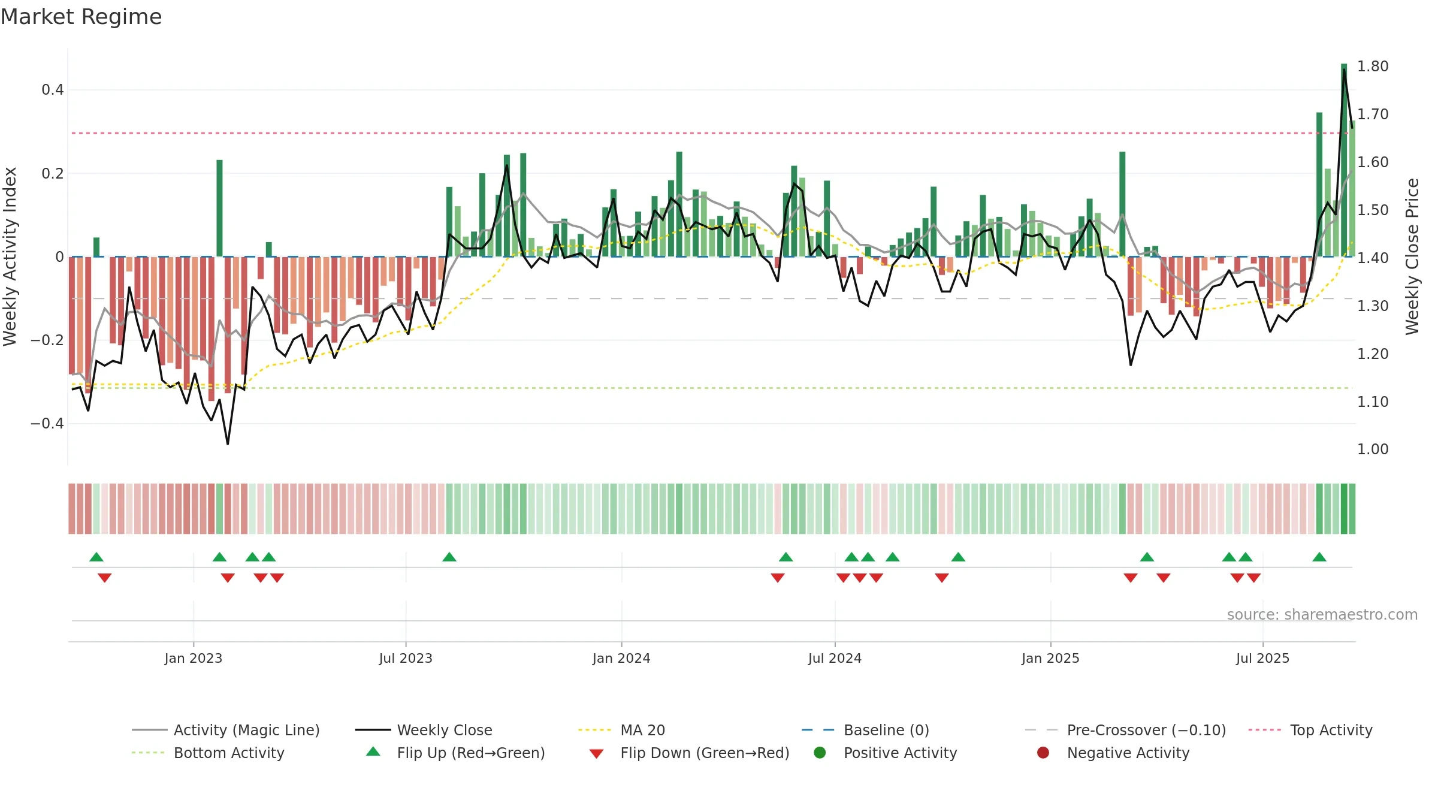
Task: Click the Jul 2023 x-axis label
Action: point(406,658)
